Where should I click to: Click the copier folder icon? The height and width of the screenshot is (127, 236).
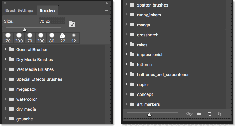132,84
